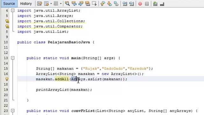Switch to the History view tab
This screenshot has width=204, height=115.
(x=26, y=4)
